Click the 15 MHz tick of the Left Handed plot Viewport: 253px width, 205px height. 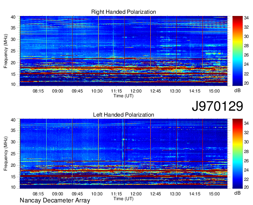pos(13,177)
